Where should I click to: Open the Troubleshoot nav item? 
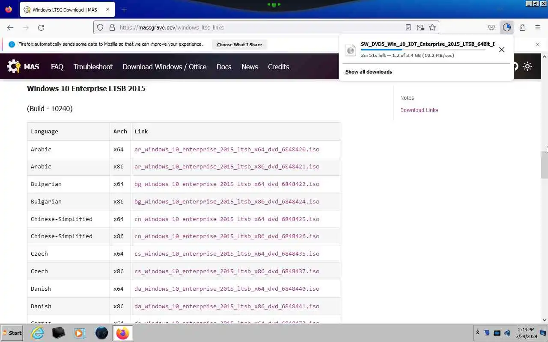(93, 67)
